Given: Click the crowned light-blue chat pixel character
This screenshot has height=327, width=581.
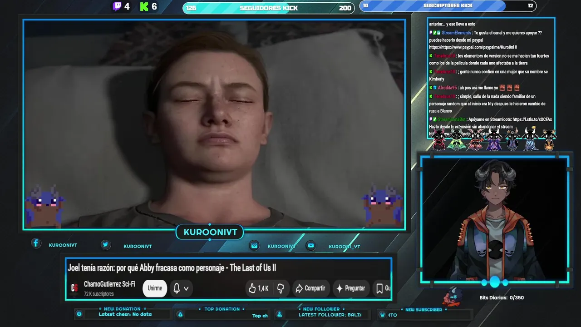Looking at the screenshot, I should [x=530, y=139].
